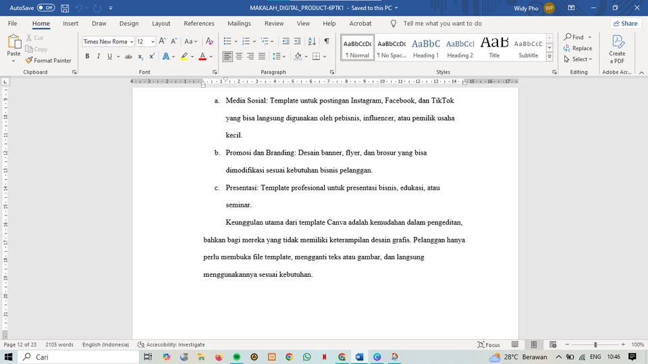Expand the Styles gallery
Viewport: 648px width, 364px height.
[549, 57]
